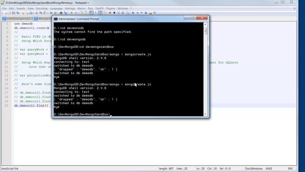Click the Zoom Out toolbar icon
The height and width of the screenshot is (172, 305).
76,13
